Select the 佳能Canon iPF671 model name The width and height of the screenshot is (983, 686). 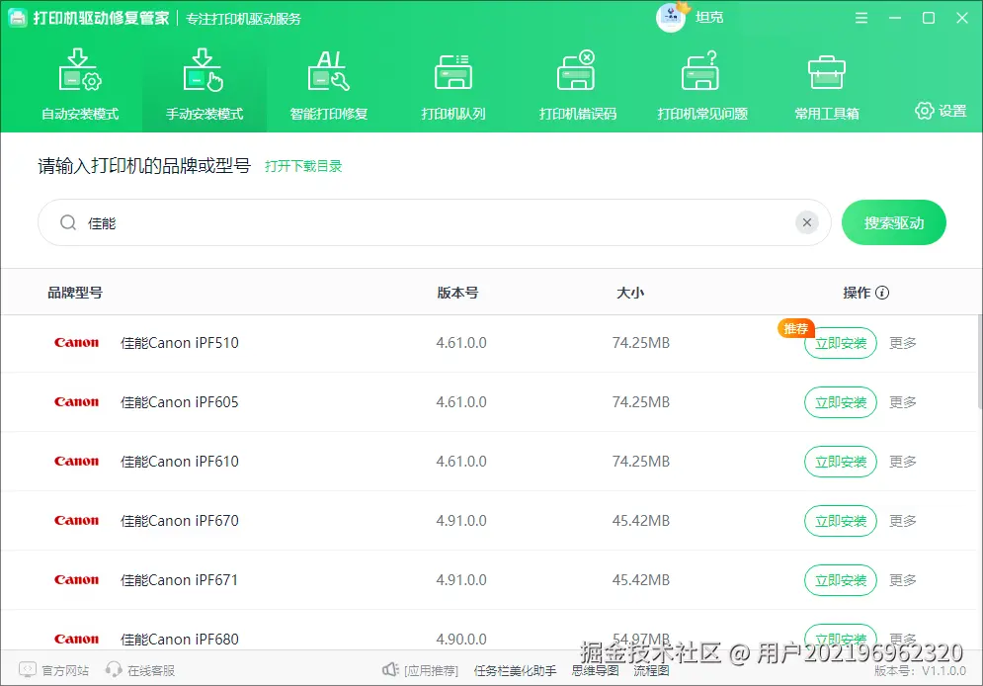(179, 580)
